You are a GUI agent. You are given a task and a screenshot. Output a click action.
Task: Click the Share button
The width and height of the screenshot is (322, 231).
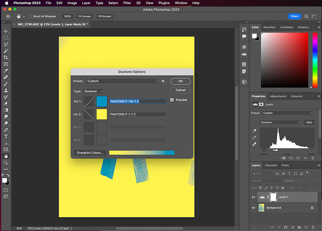(294, 17)
